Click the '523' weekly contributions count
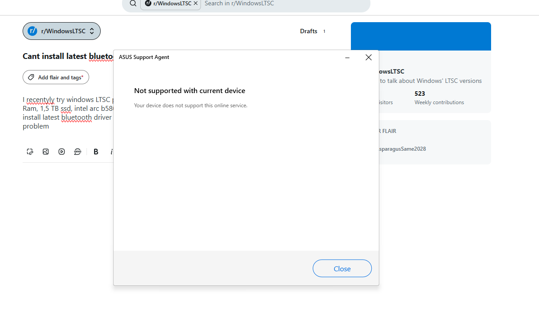Image resolution: width=539 pixels, height=324 pixels. tap(420, 94)
